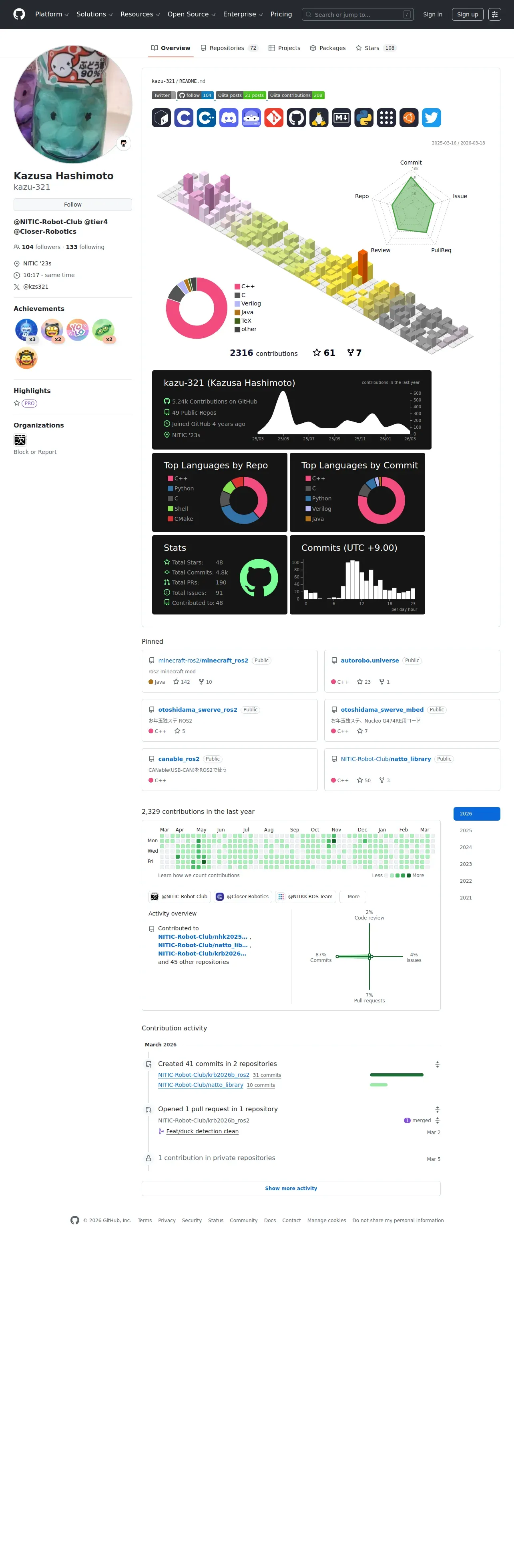Screen dimensions: 514x1542
Task: Click the PRO highlight badge
Action: click(29, 404)
